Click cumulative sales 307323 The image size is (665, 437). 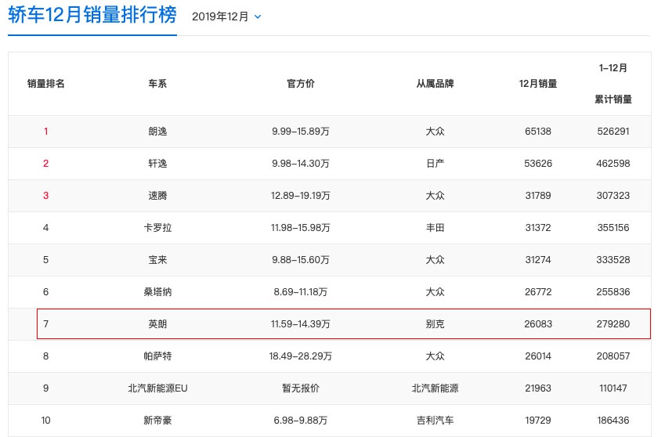pyautogui.click(x=613, y=196)
